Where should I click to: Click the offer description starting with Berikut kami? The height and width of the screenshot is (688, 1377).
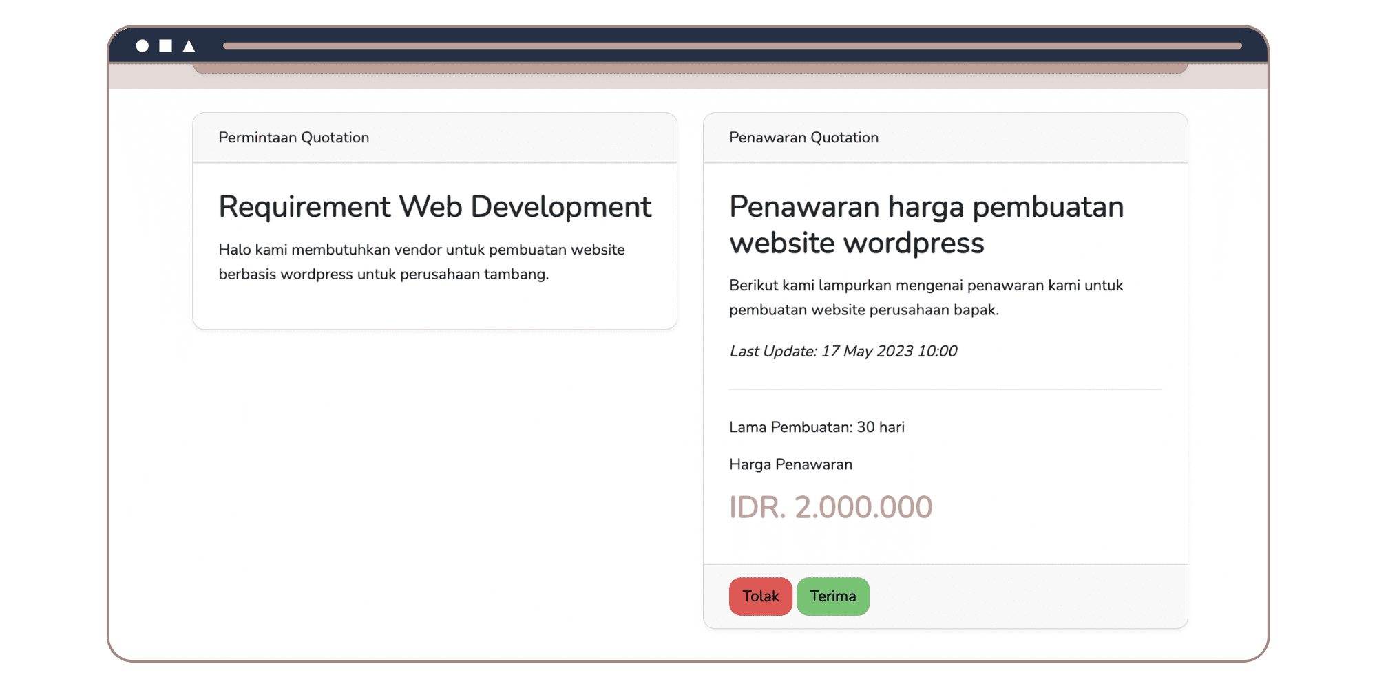click(926, 297)
